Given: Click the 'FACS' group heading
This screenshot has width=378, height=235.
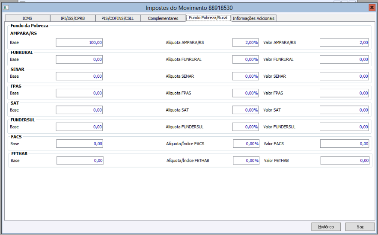Looking at the screenshot, I should (x=16, y=137).
